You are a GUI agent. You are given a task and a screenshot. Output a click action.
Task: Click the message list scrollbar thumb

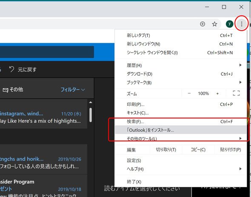click(x=91, y=115)
